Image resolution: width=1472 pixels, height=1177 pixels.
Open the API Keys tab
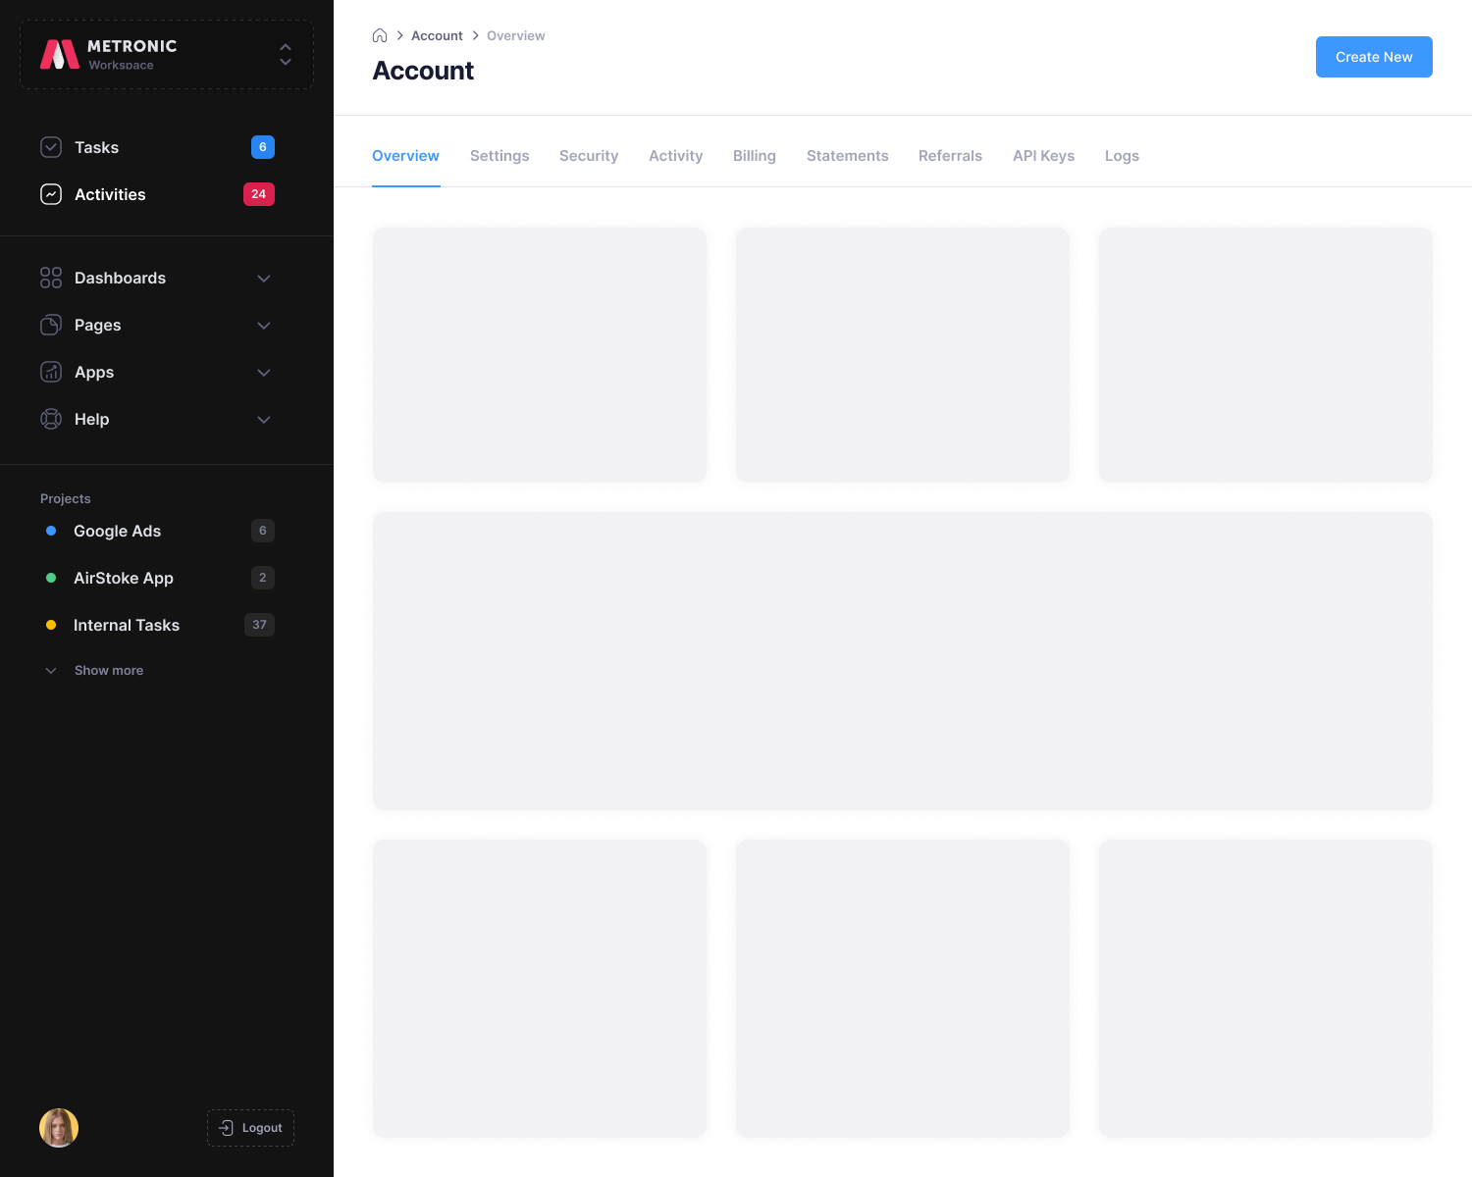click(x=1043, y=156)
